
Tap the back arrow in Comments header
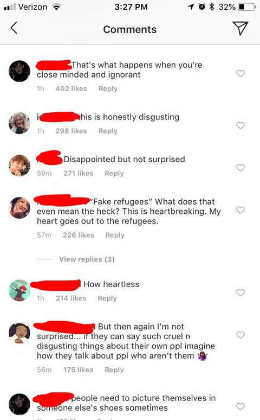pos(14,28)
